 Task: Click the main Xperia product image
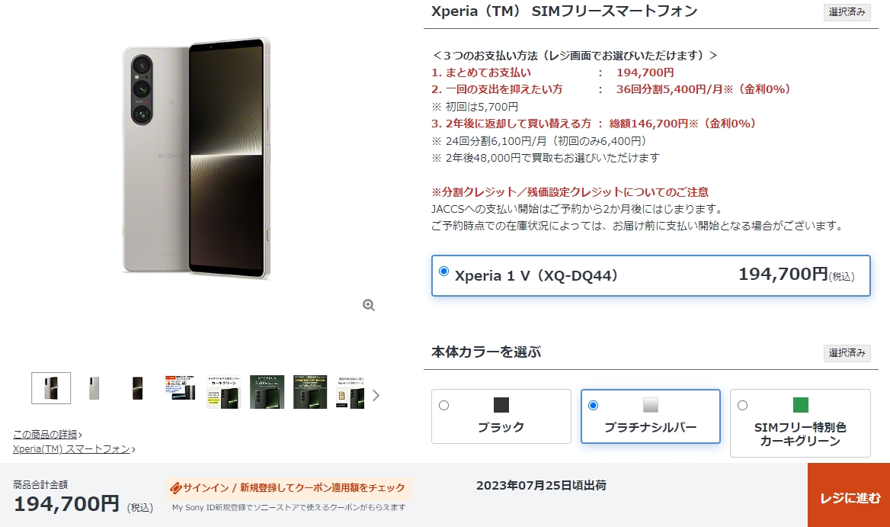click(197, 159)
